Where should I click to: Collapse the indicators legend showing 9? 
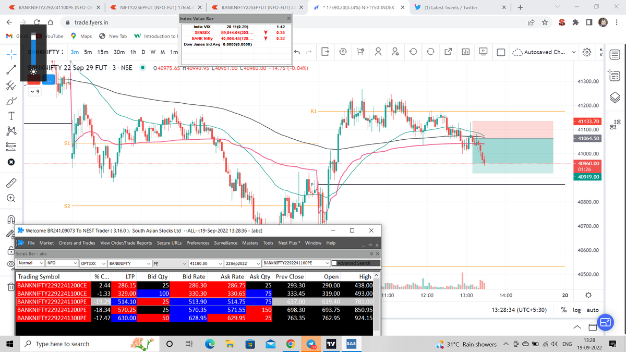[x=34, y=92]
